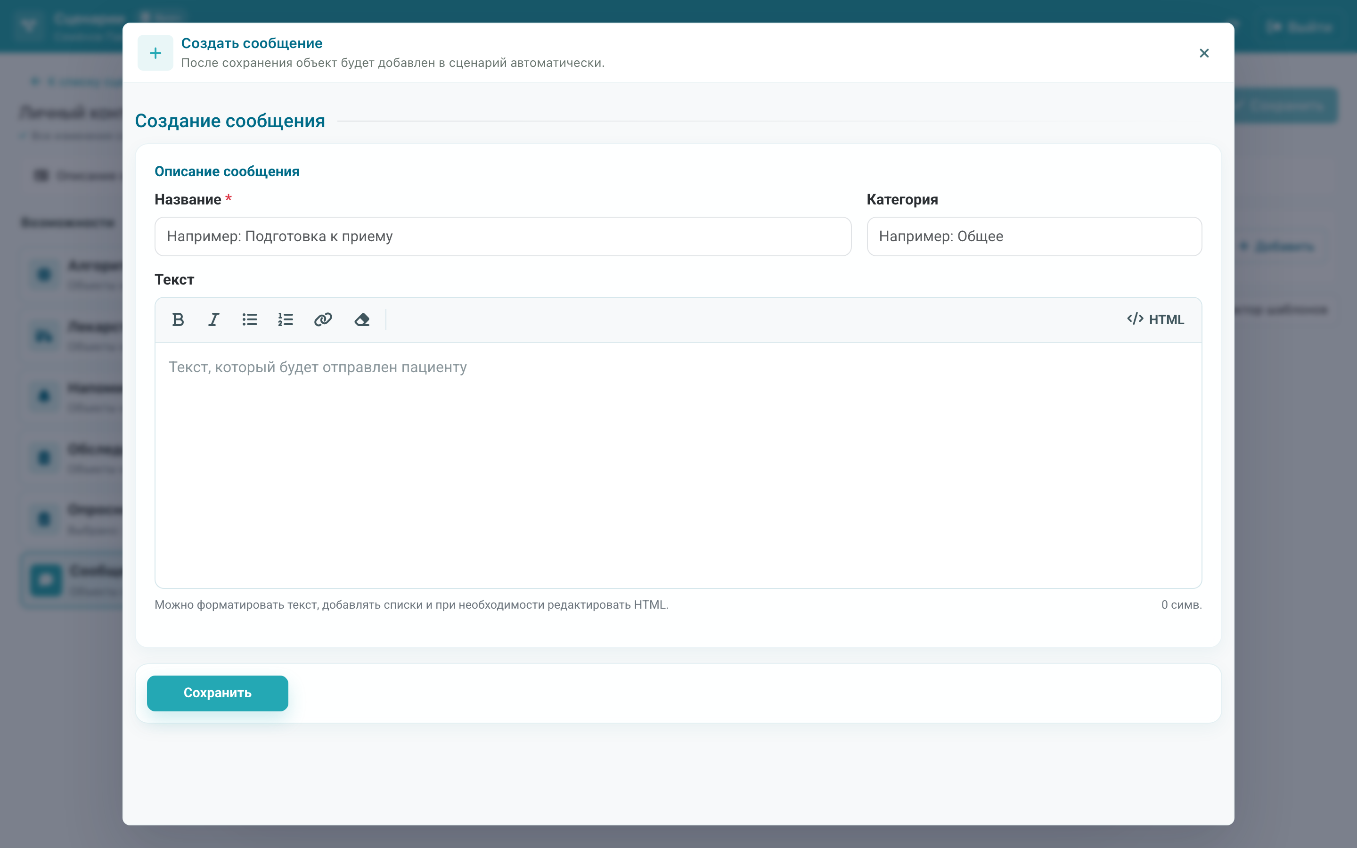Click the 'Создание сообщения' section heading

(x=230, y=121)
